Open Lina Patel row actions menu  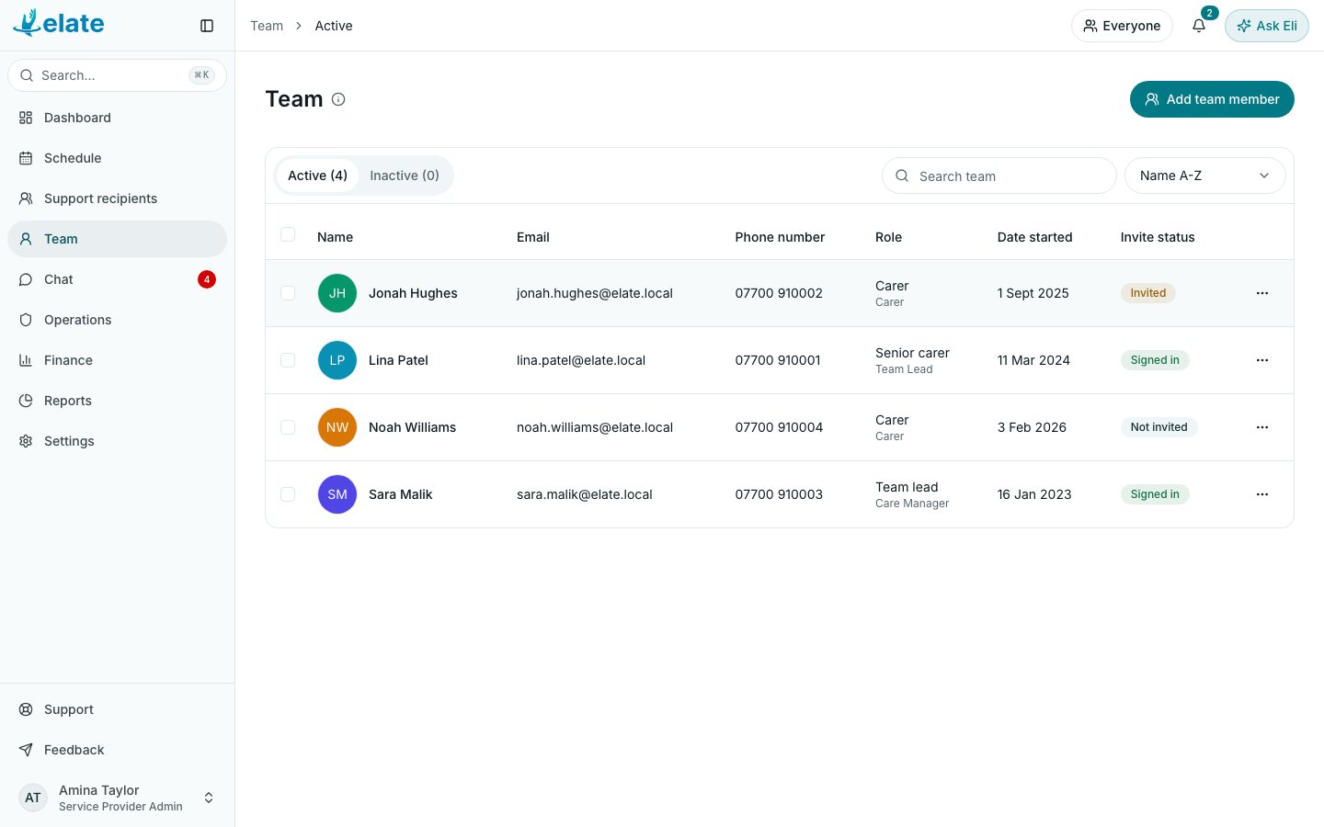1262,360
